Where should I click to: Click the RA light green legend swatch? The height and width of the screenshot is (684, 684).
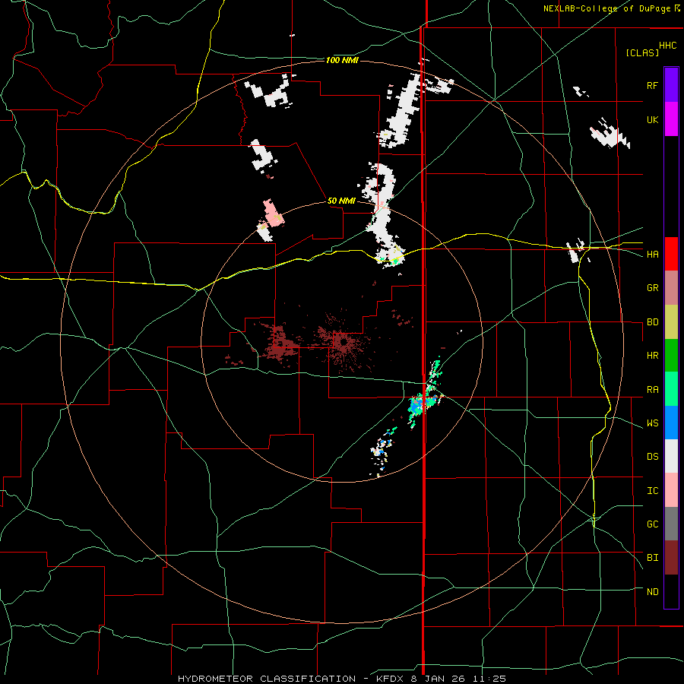pyautogui.click(x=671, y=389)
